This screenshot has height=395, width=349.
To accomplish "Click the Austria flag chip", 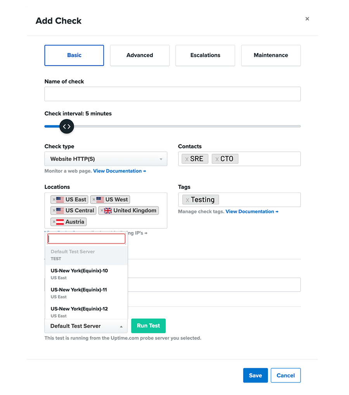I will [x=69, y=222].
